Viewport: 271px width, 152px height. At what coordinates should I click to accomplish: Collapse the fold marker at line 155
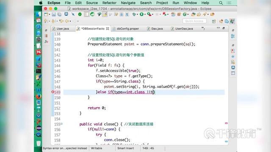(61, 124)
